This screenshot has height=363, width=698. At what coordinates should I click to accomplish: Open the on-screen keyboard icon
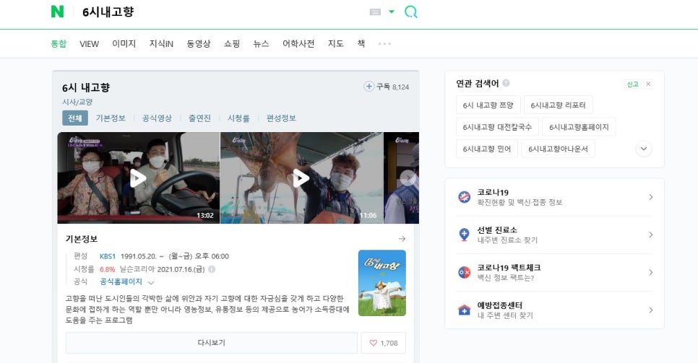(375, 12)
